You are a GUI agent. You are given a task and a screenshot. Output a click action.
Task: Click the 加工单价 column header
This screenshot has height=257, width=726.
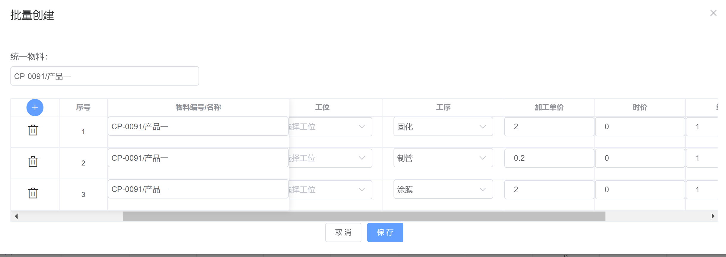[x=549, y=107]
